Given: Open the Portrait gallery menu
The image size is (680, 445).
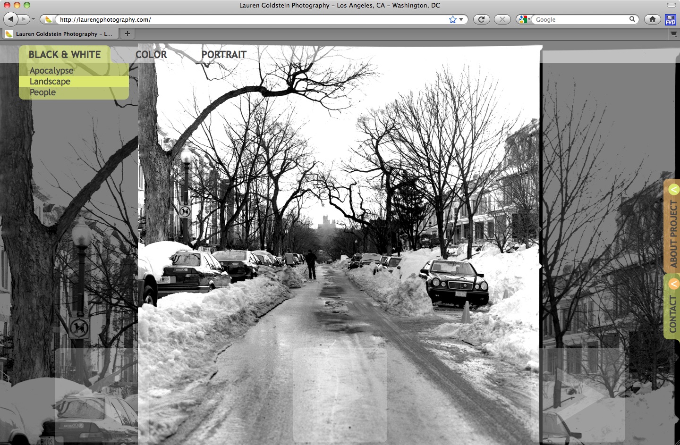Looking at the screenshot, I should click(x=224, y=55).
